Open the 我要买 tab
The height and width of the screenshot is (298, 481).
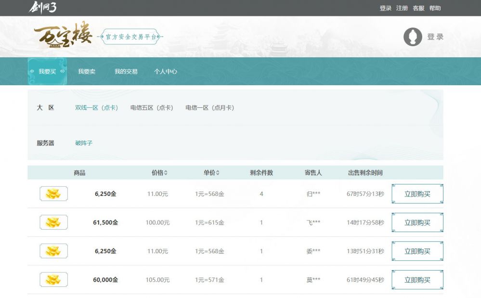47,71
